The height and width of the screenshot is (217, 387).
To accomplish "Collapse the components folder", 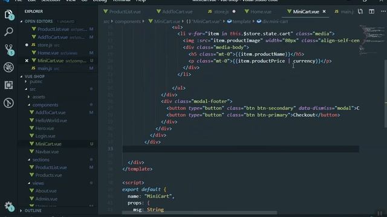I will (45, 105).
